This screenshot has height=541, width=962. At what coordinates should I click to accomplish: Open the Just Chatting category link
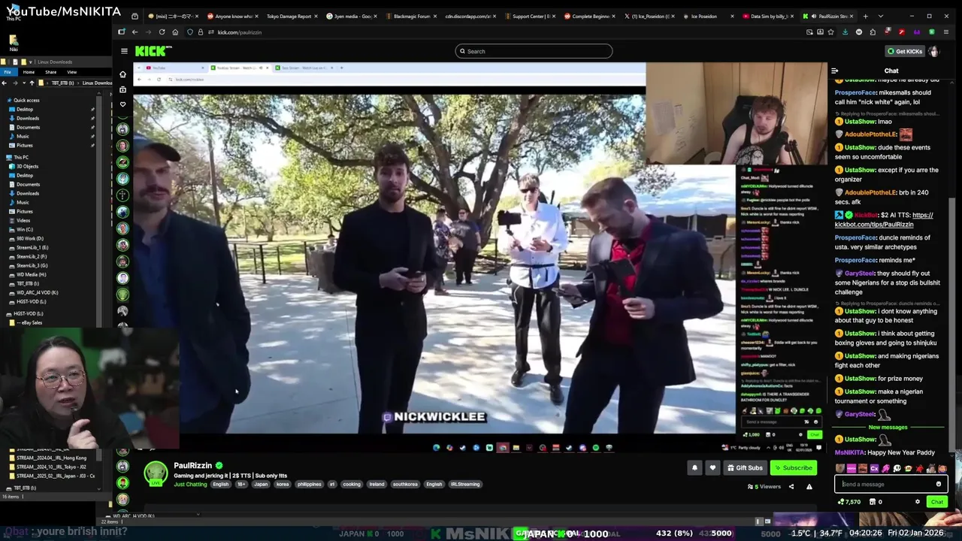point(190,484)
